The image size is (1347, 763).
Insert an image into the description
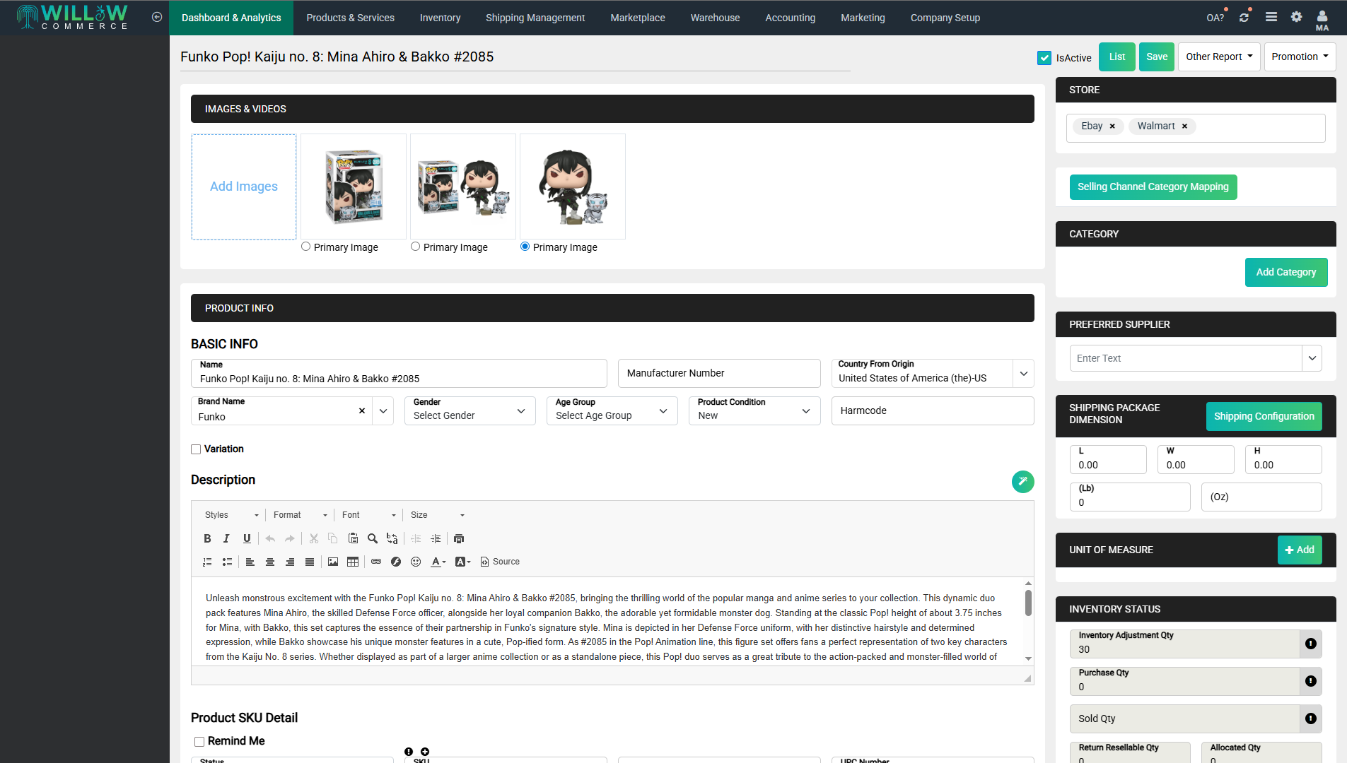pos(333,562)
